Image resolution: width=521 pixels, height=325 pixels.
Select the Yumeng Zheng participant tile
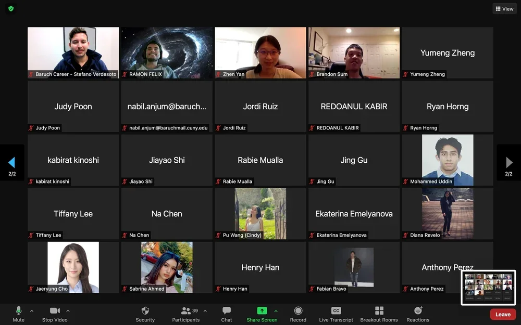coord(448,53)
